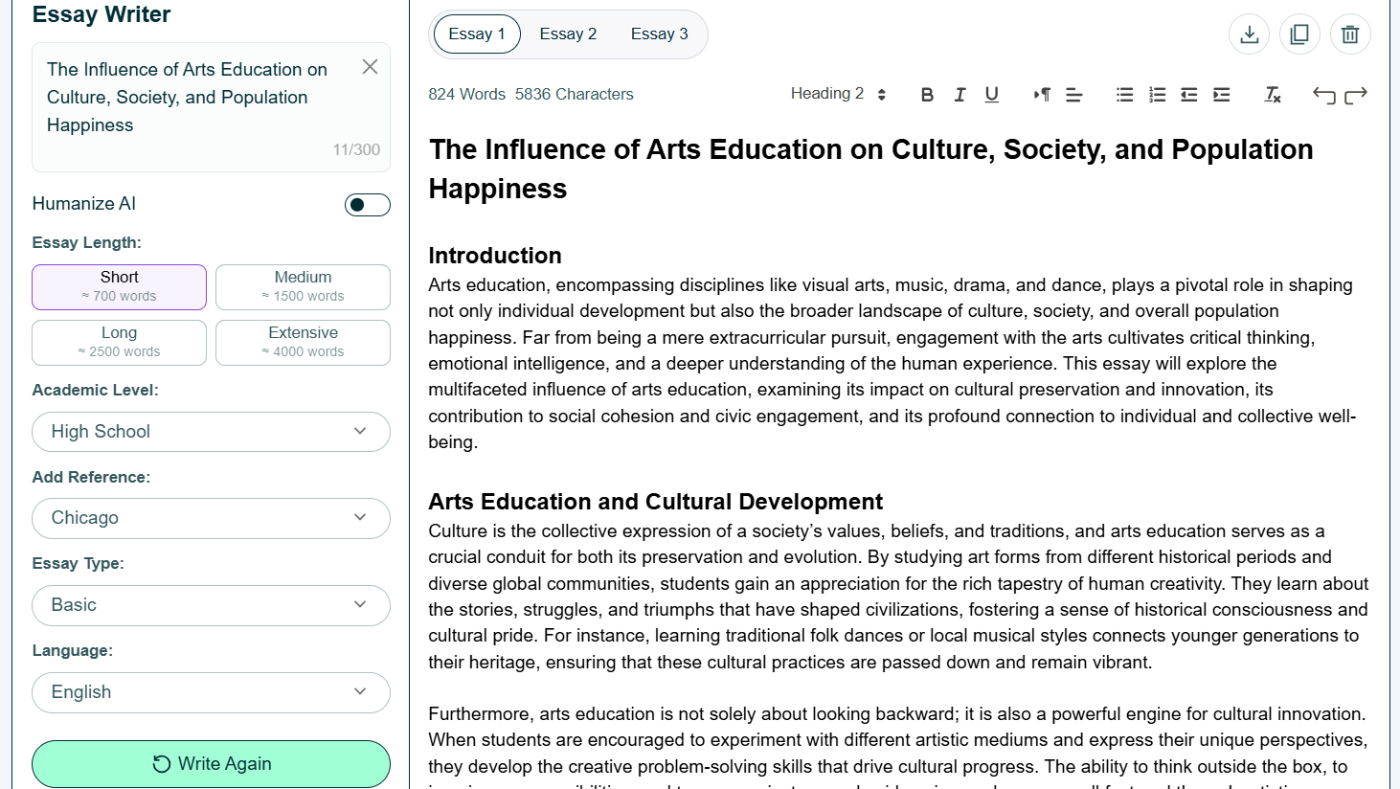Click the Academic Level label
1400x789 pixels.
tap(95, 391)
